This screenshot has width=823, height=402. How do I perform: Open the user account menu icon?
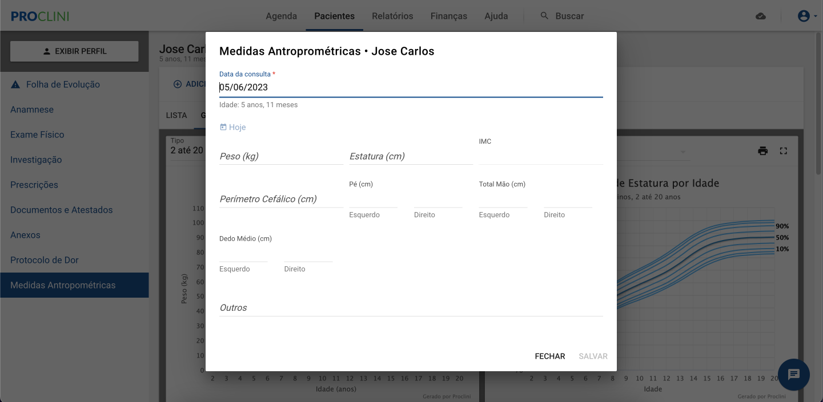click(804, 16)
